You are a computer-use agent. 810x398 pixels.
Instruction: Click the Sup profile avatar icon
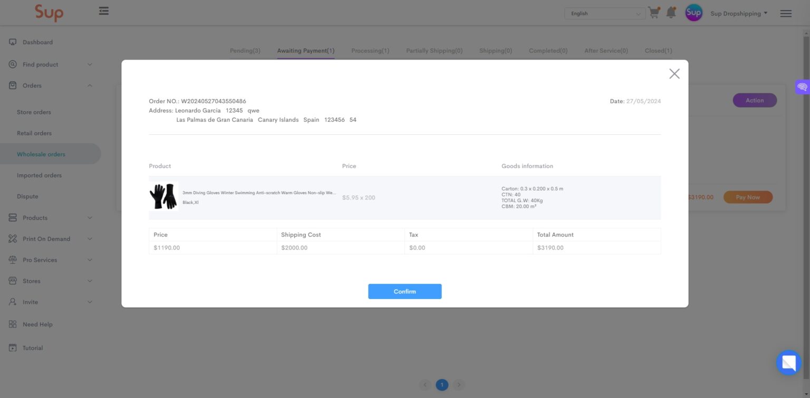point(693,13)
